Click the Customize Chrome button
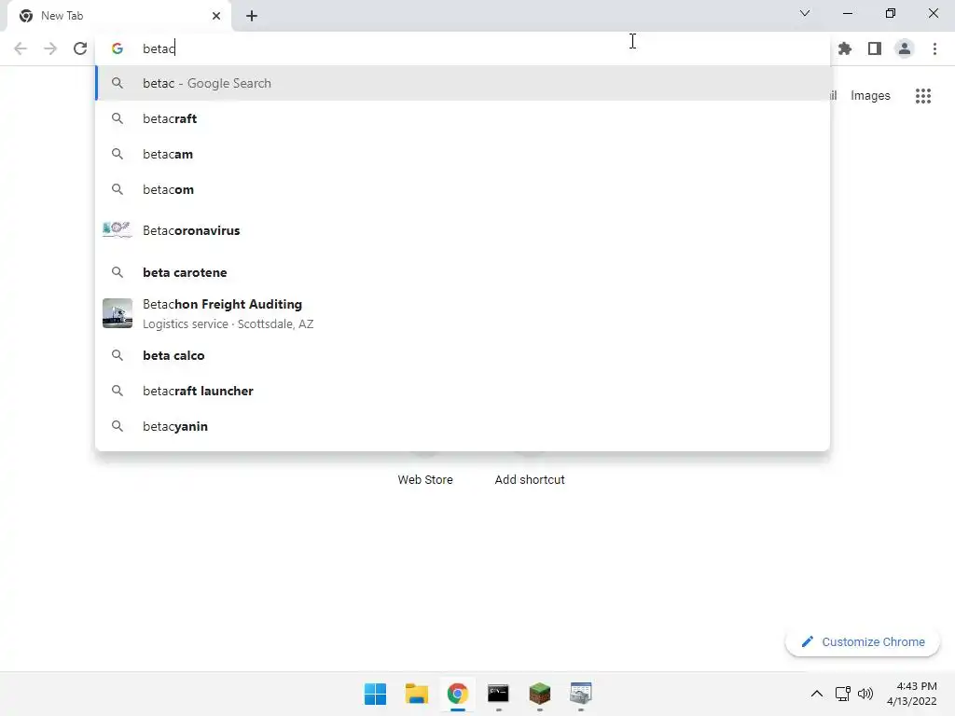The width and height of the screenshot is (955, 716). [863, 641]
